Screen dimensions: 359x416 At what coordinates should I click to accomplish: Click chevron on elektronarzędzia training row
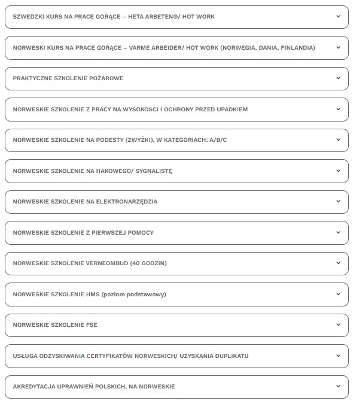pos(338,201)
